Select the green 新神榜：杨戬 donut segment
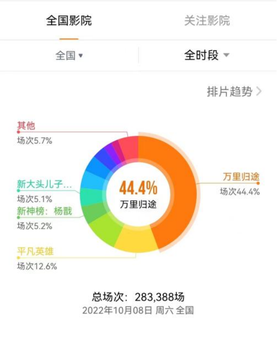Viewport: 277px width, 340px height. (x=94, y=213)
